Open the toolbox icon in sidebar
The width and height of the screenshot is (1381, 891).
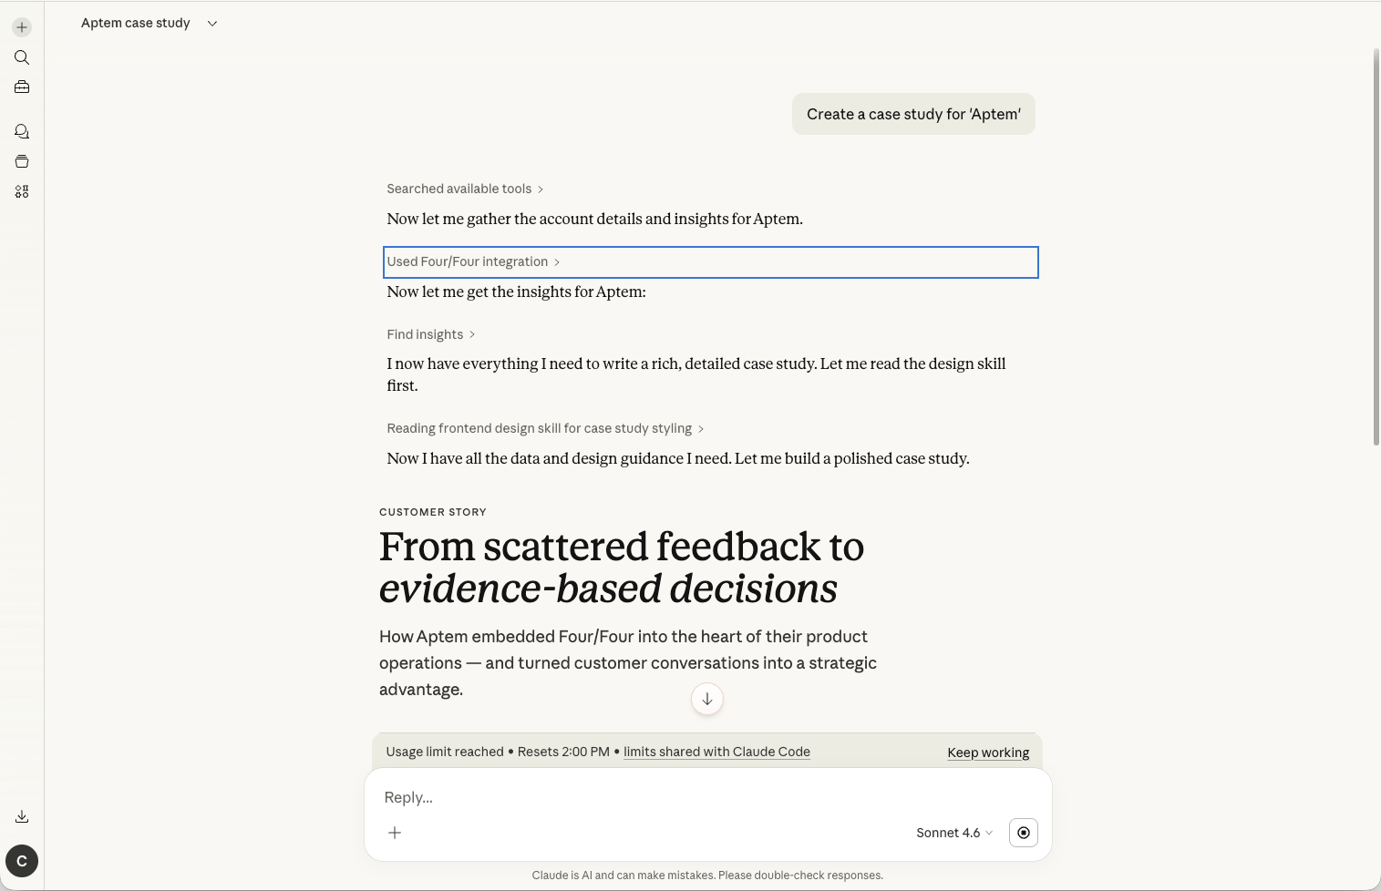coord(22,87)
